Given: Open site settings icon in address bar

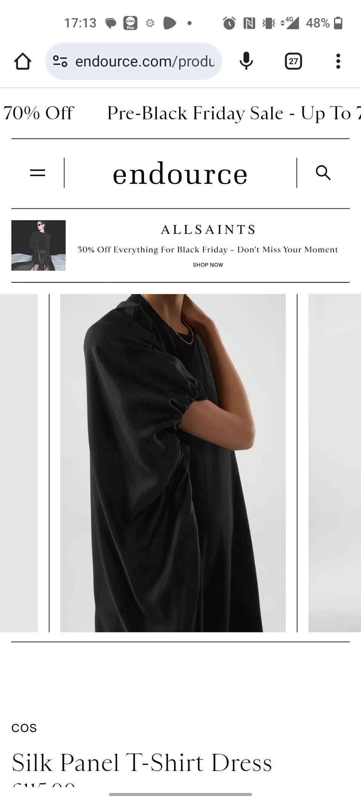Looking at the screenshot, I should (60, 61).
